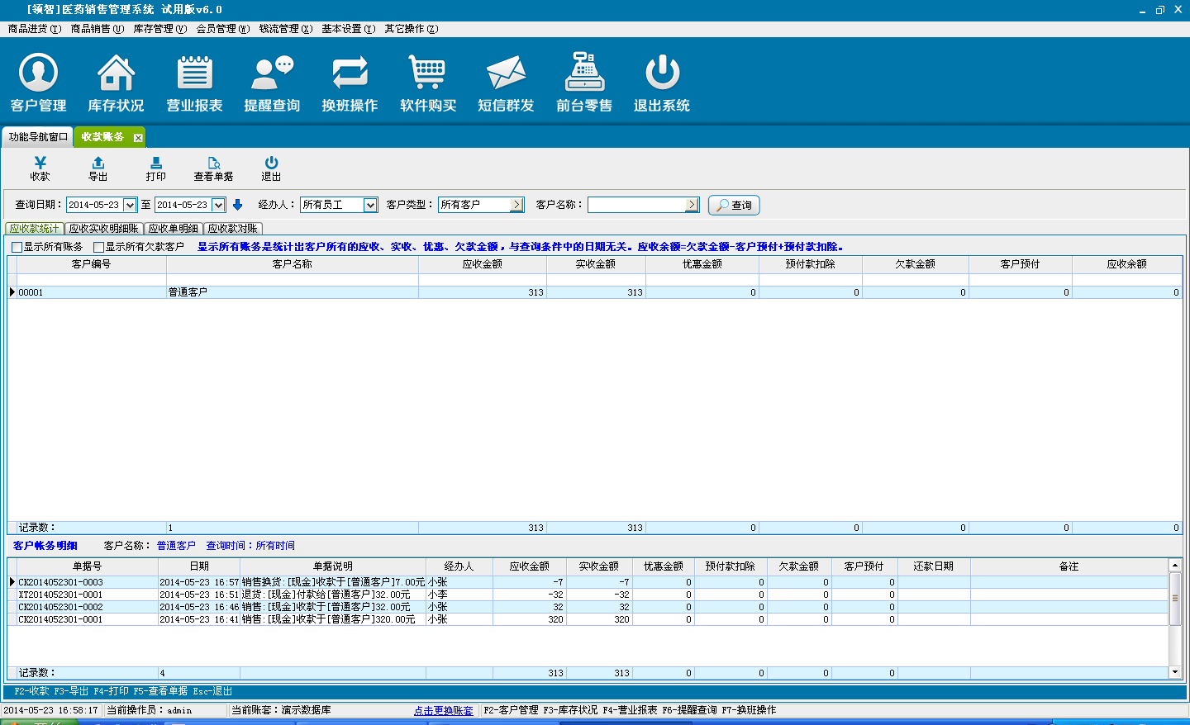Click the 收款 payment toolbar icon

[40, 168]
